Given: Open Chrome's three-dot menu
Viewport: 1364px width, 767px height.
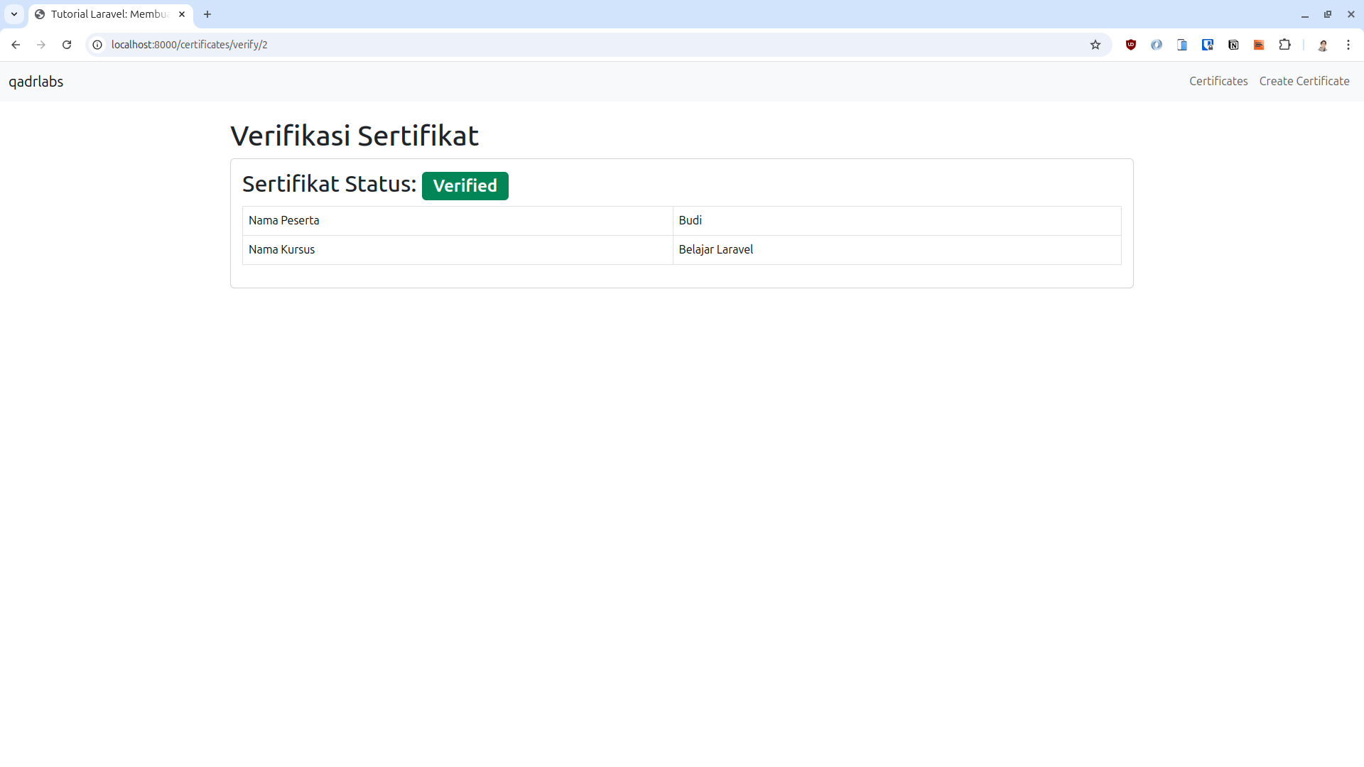Looking at the screenshot, I should coord(1349,44).
